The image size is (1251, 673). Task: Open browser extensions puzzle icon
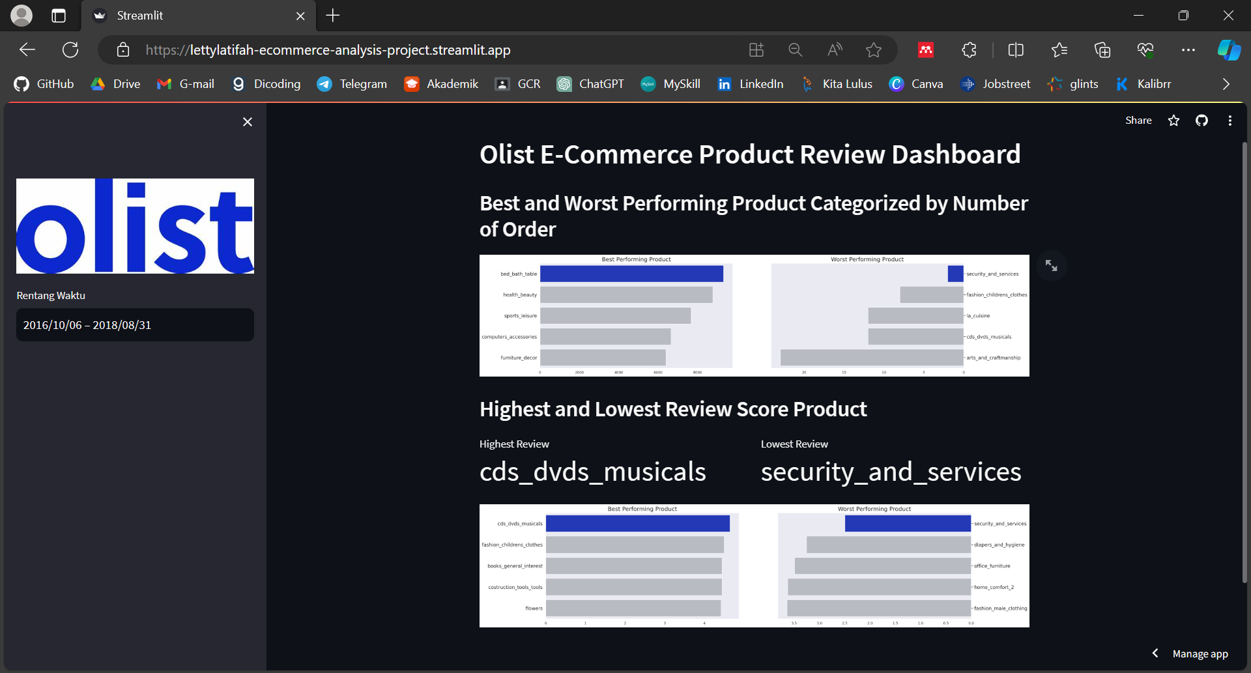969,50
